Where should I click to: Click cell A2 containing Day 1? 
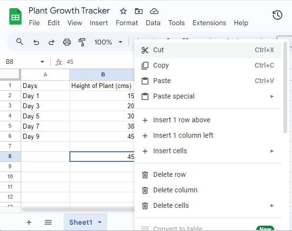tap(45, 96)
